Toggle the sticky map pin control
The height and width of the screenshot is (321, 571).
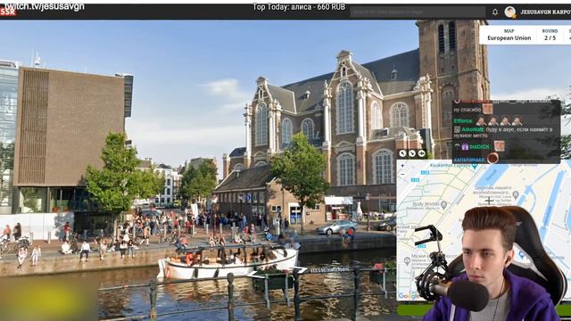(x=422, y=153)
